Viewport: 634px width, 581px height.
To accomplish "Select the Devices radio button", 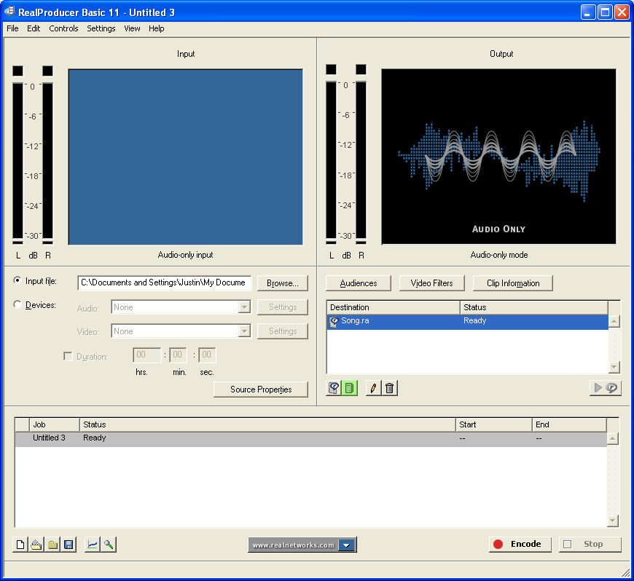I will coord(17,304).
